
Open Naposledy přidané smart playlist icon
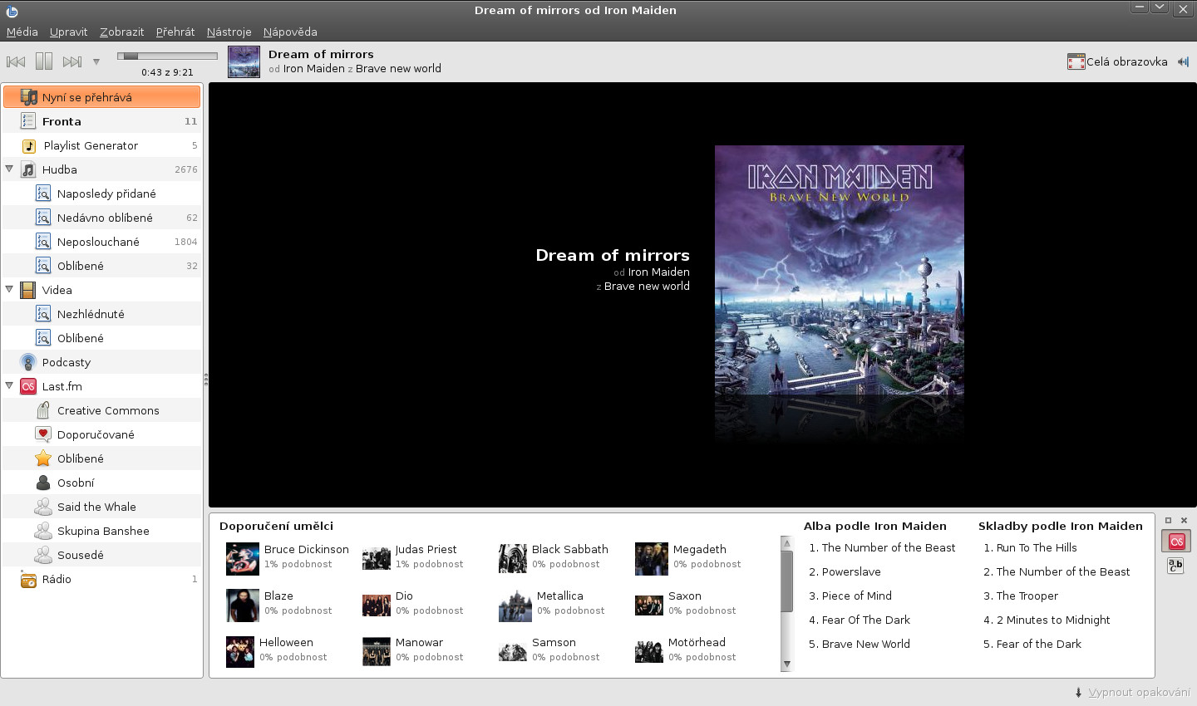43,194
